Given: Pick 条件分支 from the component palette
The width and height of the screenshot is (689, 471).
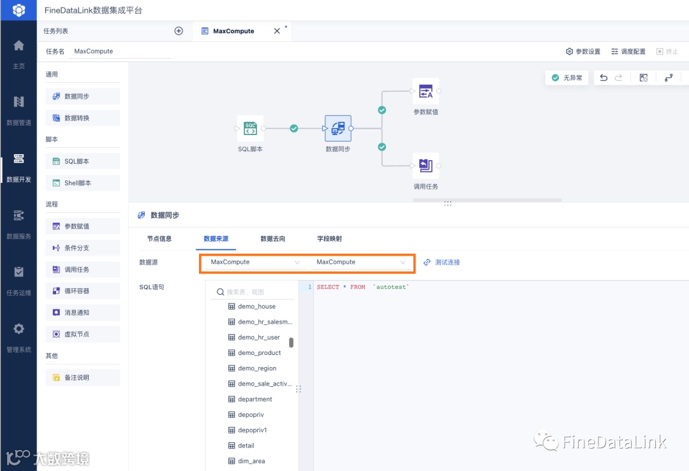Looking at the screenshot, I should (82, 247).
